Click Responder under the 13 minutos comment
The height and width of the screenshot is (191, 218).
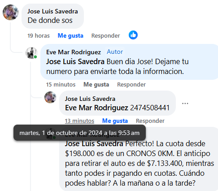click(150, 121)
